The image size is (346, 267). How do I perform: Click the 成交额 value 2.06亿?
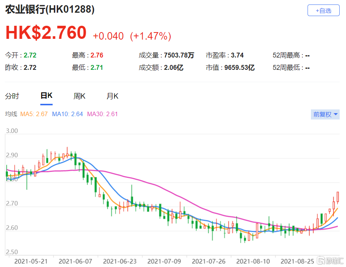174,67
